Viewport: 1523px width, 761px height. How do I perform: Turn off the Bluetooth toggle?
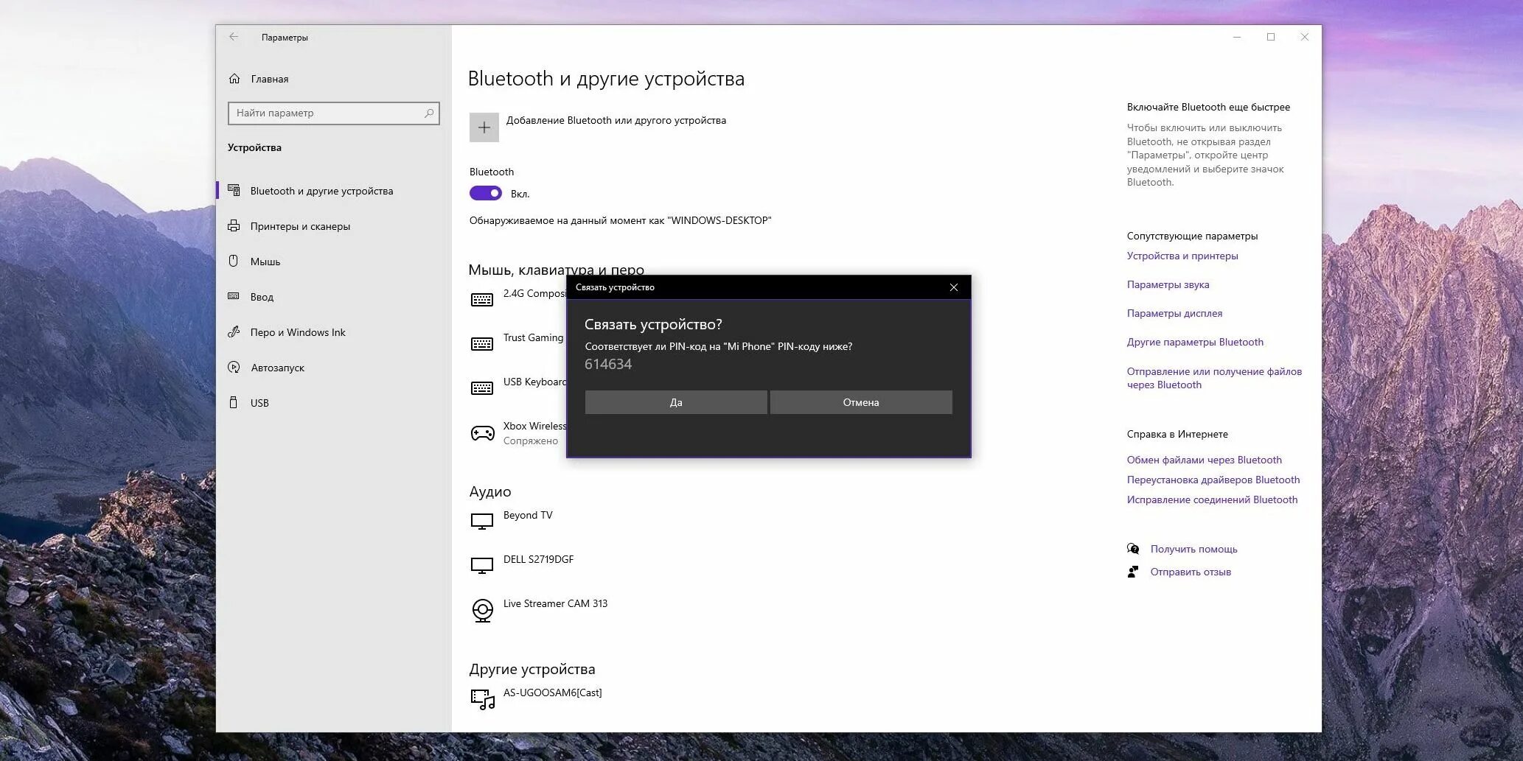(486, 193)
